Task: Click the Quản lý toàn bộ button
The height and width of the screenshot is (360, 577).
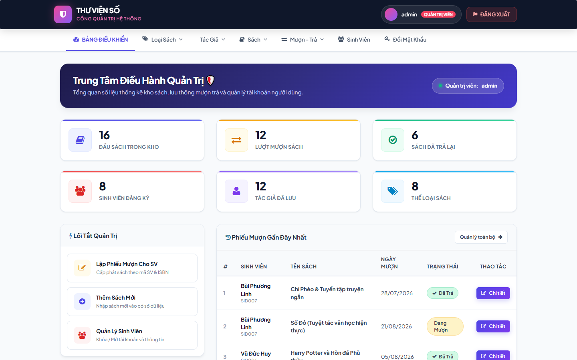Action: coord(481,237)
